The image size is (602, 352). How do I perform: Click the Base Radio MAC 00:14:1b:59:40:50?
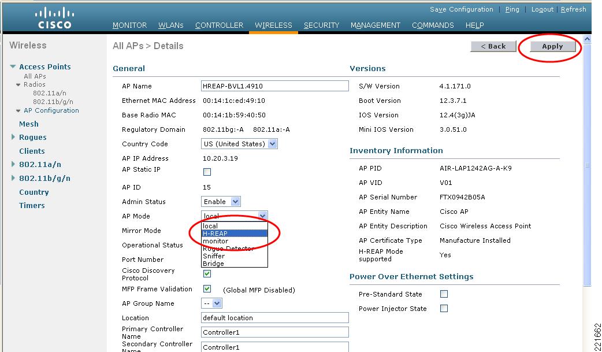[234, 115]
